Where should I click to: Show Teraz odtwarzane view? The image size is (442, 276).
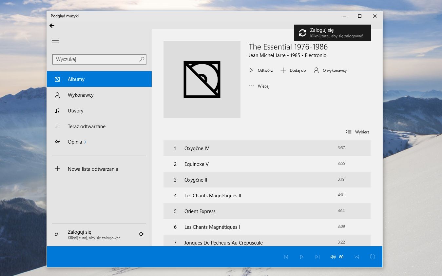pyautogui.click(x=99, y=127)
